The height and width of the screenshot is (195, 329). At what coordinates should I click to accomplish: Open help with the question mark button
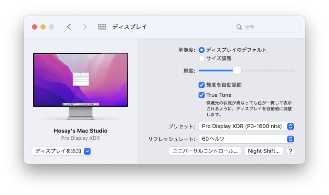290,151
